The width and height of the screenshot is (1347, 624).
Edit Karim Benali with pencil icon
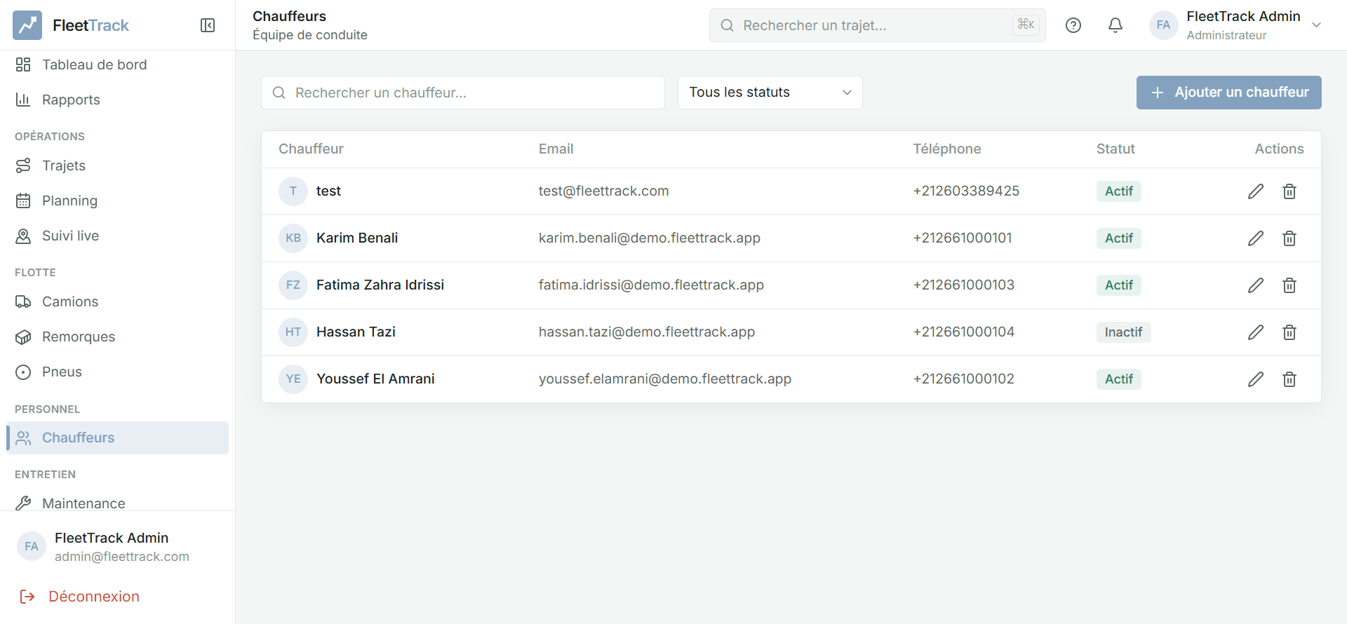pos(1256,238)
